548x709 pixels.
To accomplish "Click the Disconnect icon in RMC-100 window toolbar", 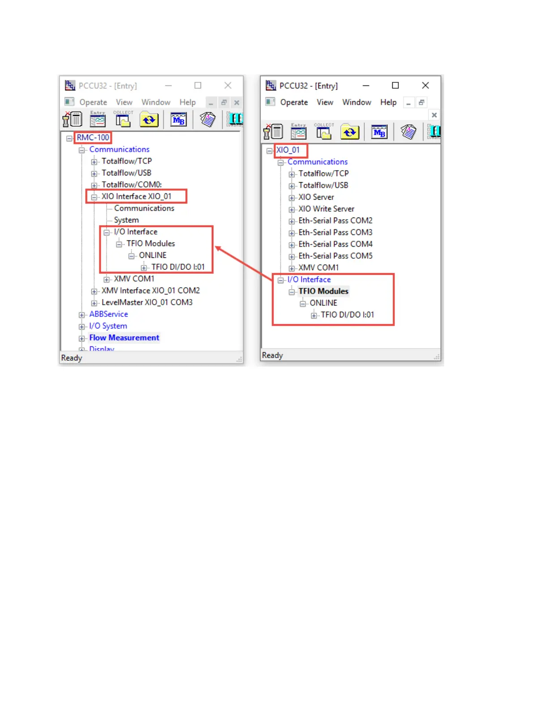I will tap(72, 120).
